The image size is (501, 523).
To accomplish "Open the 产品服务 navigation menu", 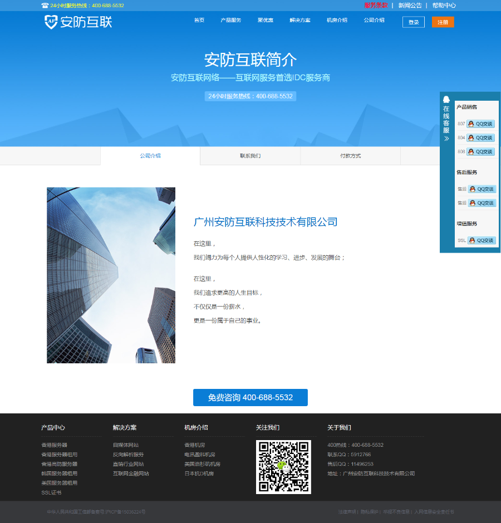I will pyautogui.click(x=230, y=20).
